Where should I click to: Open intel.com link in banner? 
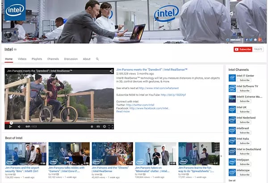234,40
